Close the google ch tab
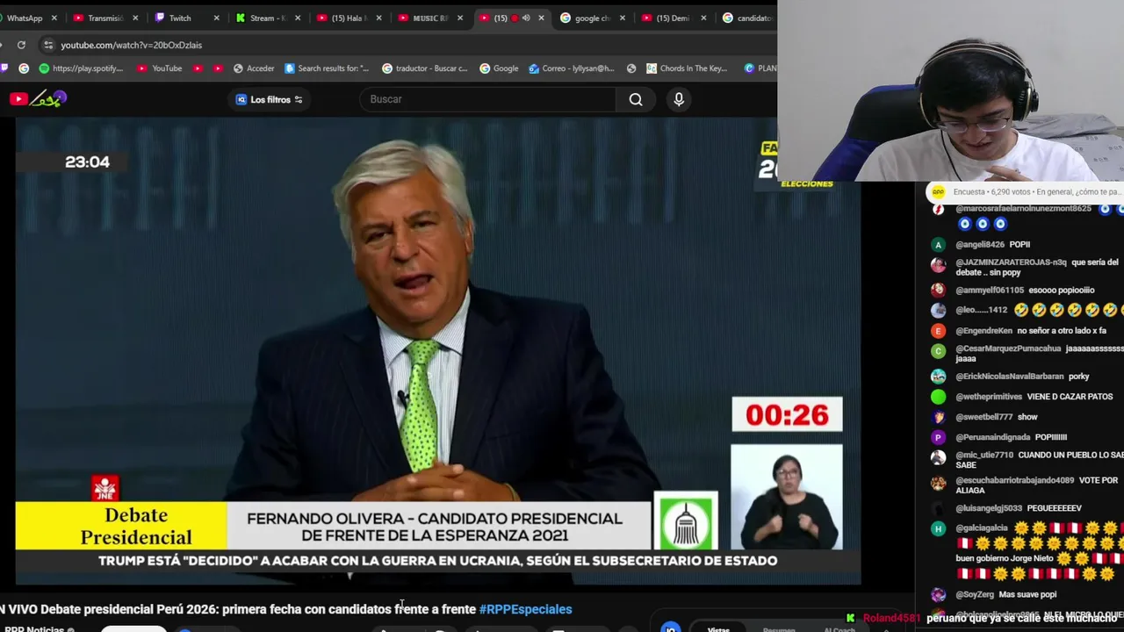Viewport: 1124px width, 632px height. tap(623, 18)
